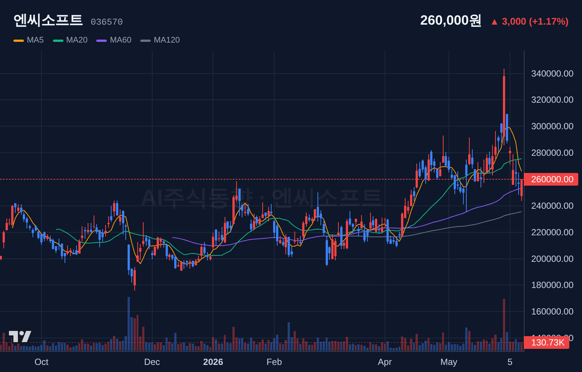The image size is (582, 372).
Task: Click the red 260000.00 price label
Action: (x=551, y=179)
